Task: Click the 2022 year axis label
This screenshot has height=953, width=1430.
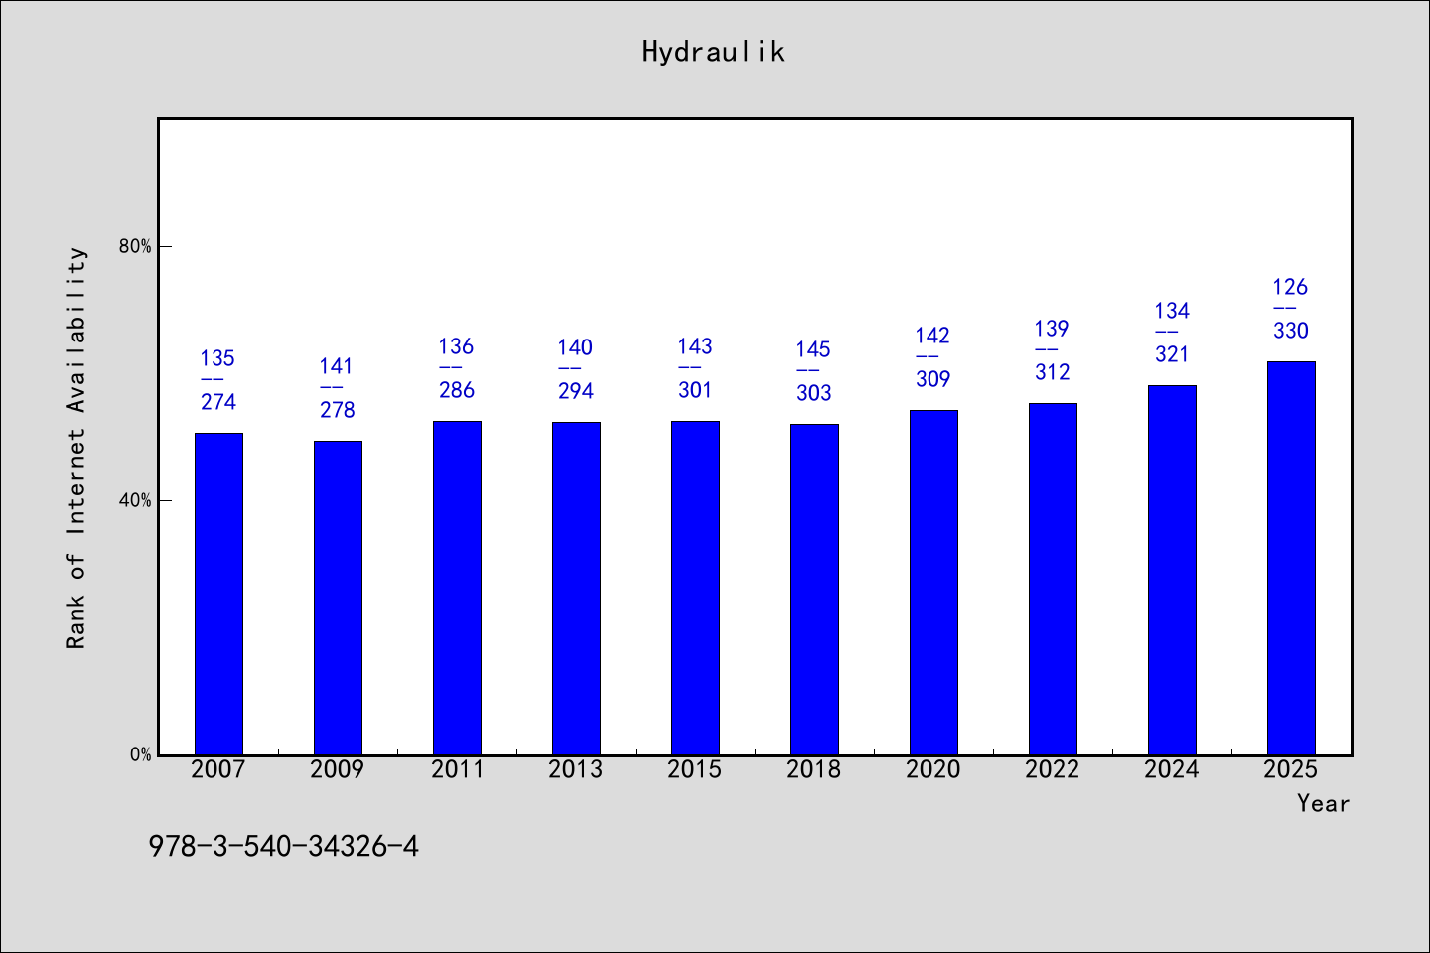Action: coord(1053,769)
